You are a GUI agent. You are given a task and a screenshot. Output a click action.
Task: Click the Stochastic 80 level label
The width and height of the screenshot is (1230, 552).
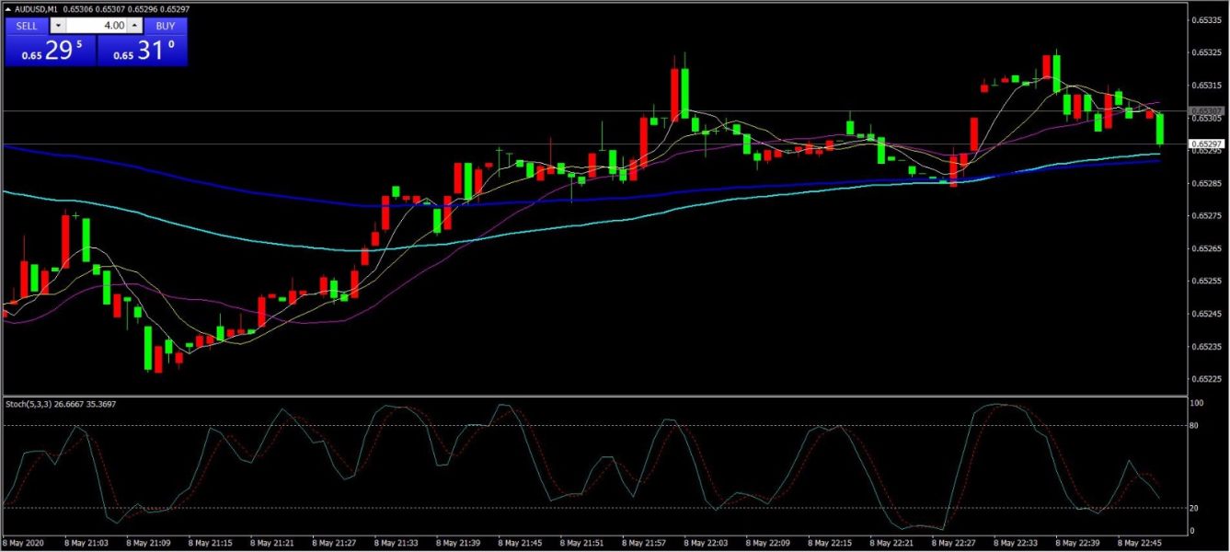coord(1195,426)
